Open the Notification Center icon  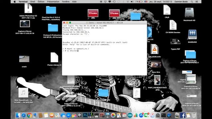197,2
